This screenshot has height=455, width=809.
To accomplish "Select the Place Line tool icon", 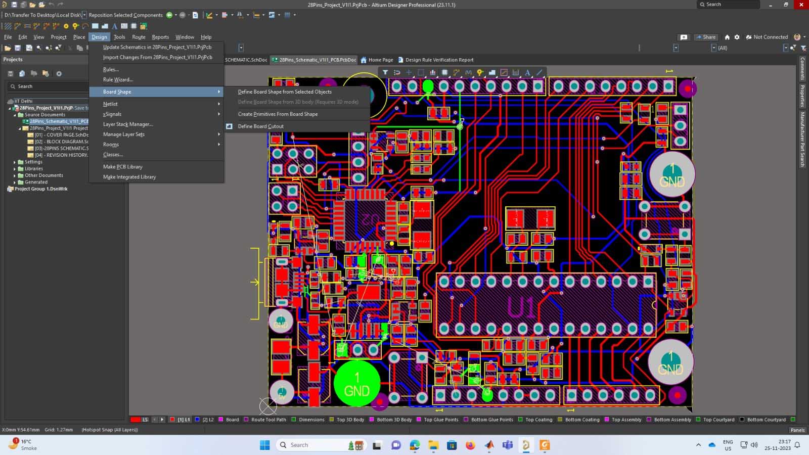I will (x=540, y=72).
